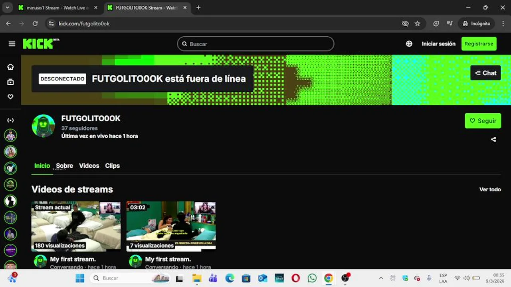Click the first recommended channel avatar in sidebar
Screen dimensions: 511x287
point(10,136)
